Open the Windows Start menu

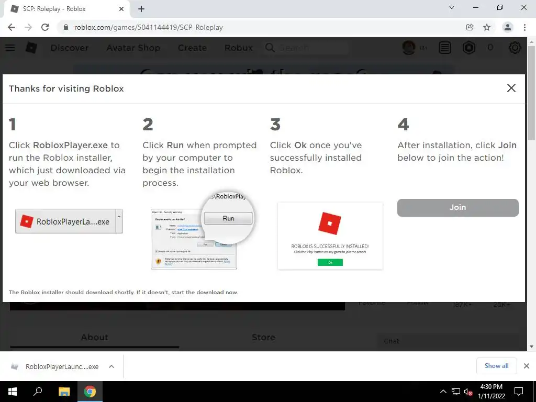[x=13, y=392]
